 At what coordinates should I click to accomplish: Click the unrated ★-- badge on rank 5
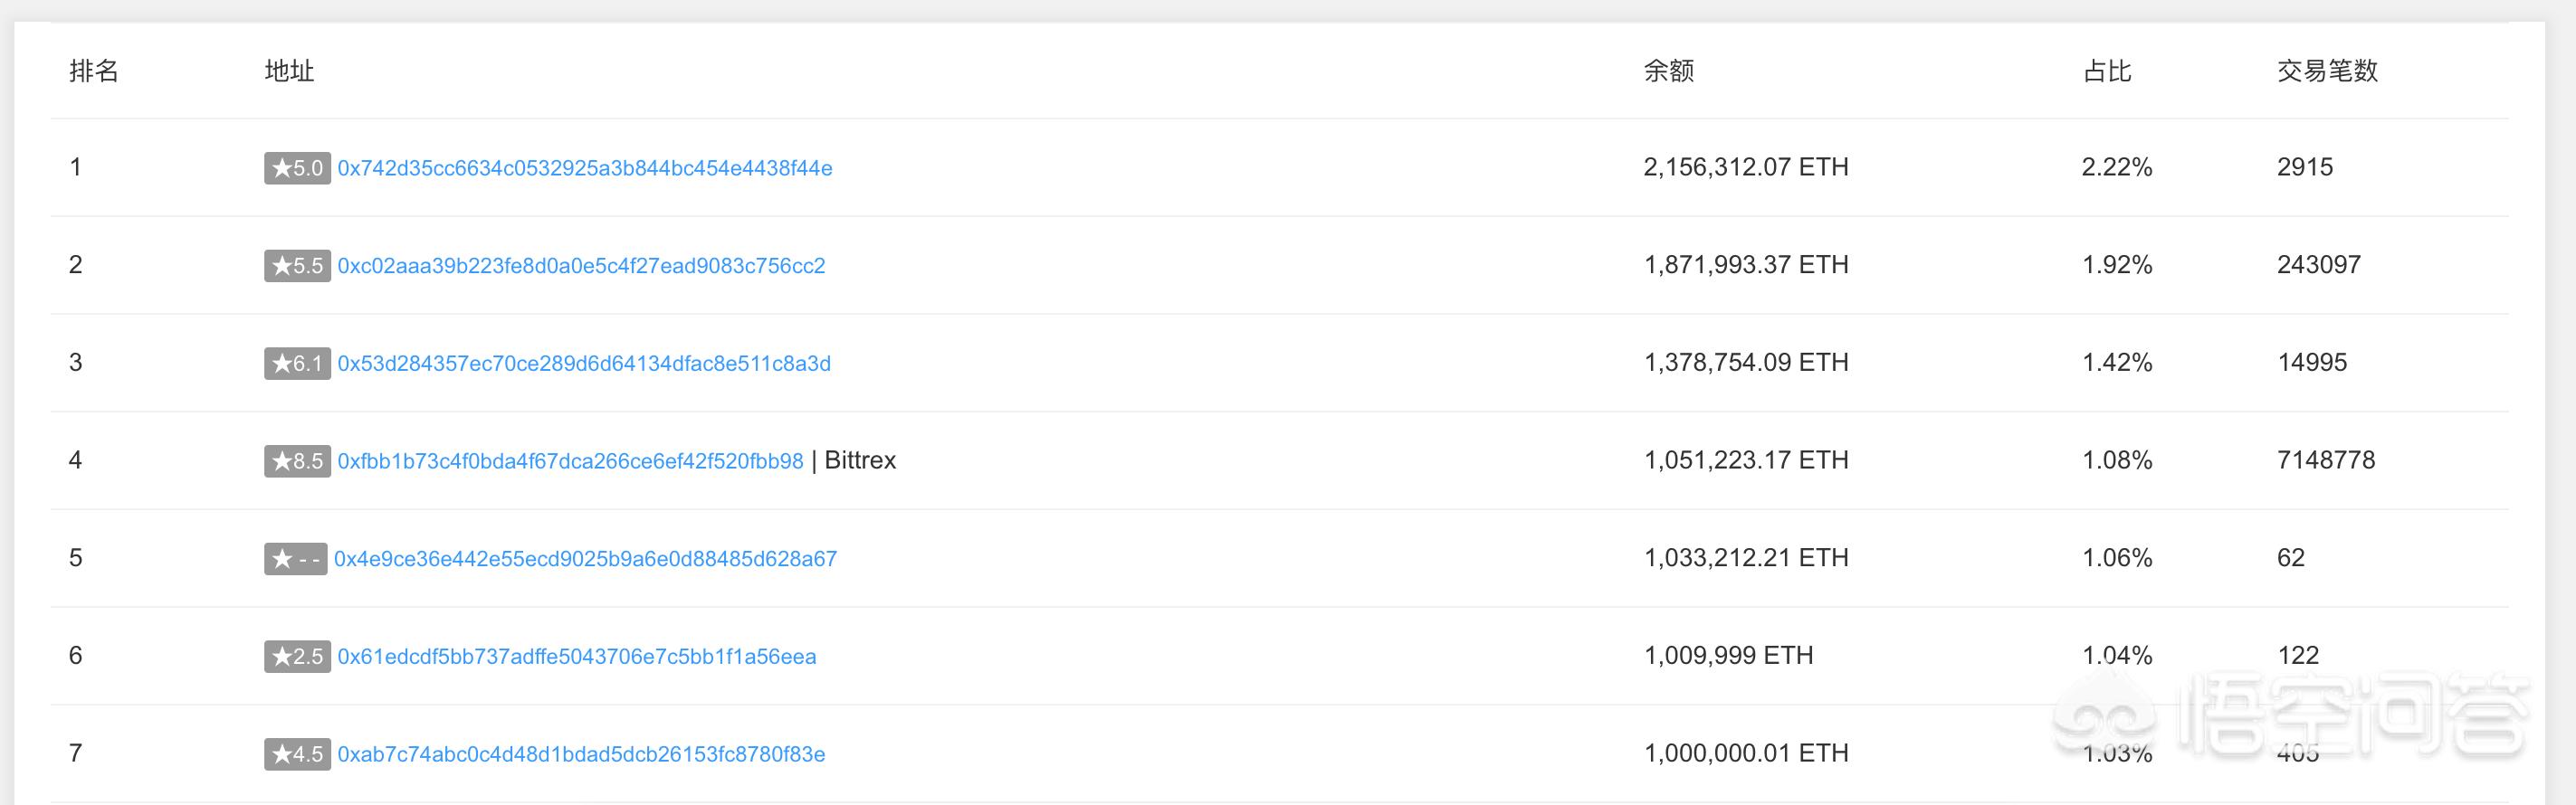point(297,558)
